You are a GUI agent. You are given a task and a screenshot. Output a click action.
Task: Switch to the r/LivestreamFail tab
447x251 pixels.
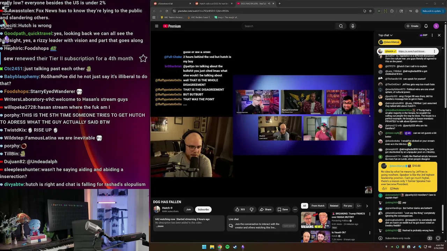coord(172,3)
